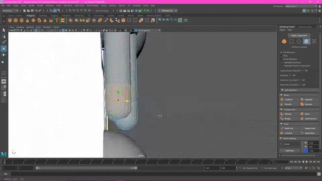Play the animation forwards
This screenshot has height=181, width=322.
(307, 162)
